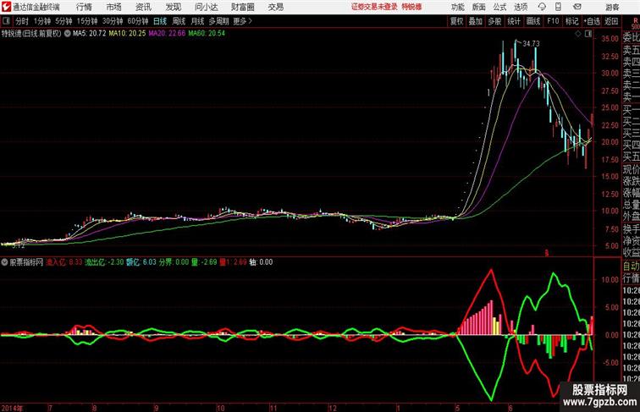640x412 pixels.
Task: Open the 行情 menu
Action: click(84, 7)
